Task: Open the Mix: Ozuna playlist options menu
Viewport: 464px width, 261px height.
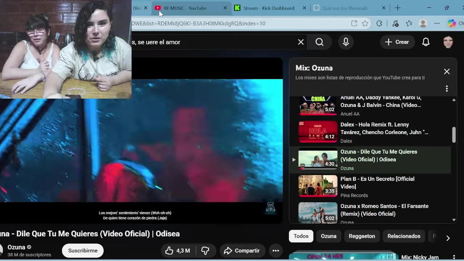Action: [447, 88]
